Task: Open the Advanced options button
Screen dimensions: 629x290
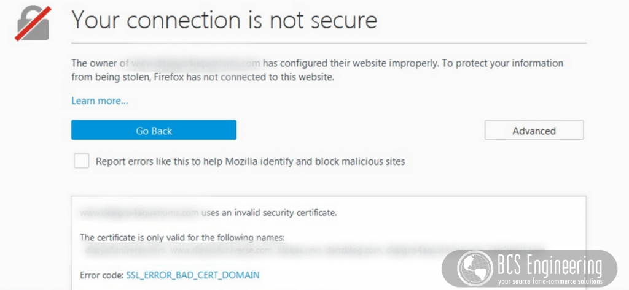Action: (534, 130)
